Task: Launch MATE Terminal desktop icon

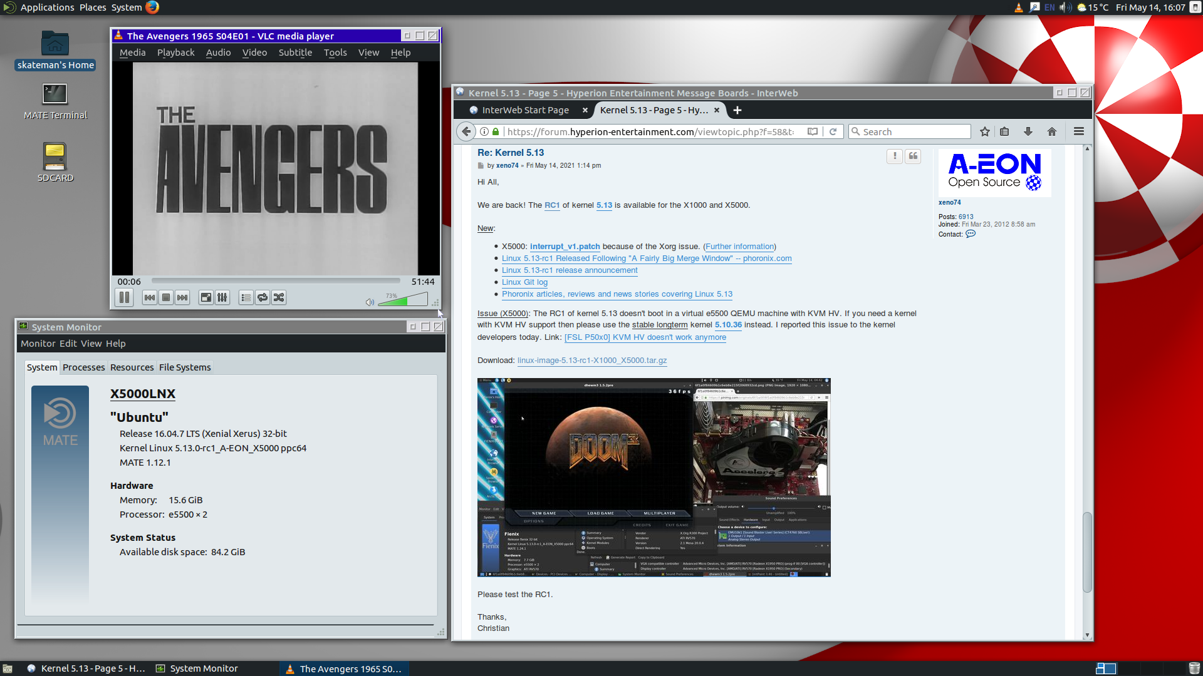Action: pyautogui.click(x=55, y=101)
